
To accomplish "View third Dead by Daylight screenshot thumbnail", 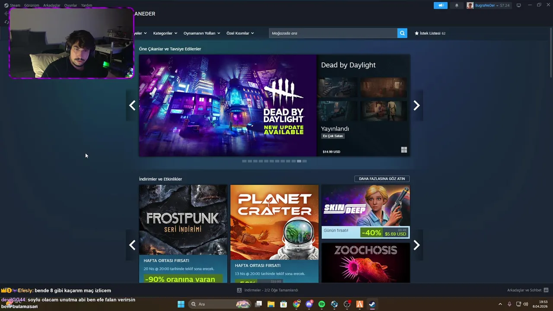I will tap(337, 111).
